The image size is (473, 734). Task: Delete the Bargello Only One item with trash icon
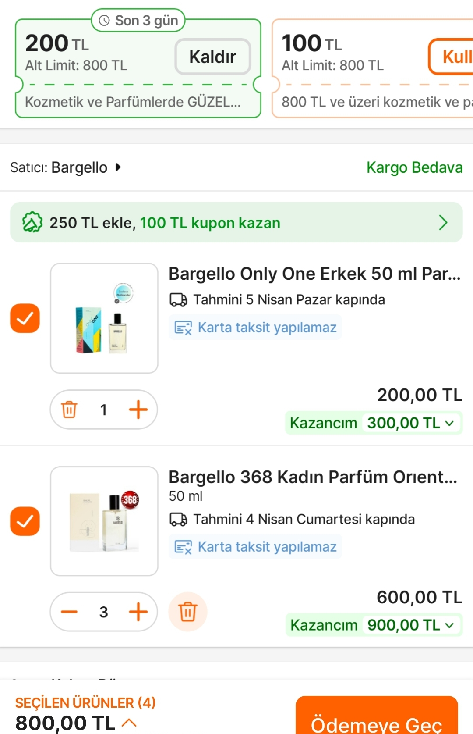pos(69,410)
